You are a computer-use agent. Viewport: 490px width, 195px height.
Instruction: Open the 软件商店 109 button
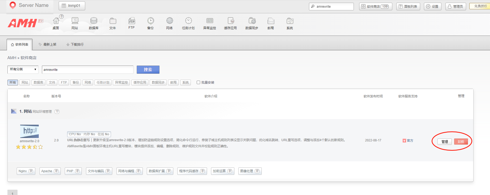(x=376, y=6)
